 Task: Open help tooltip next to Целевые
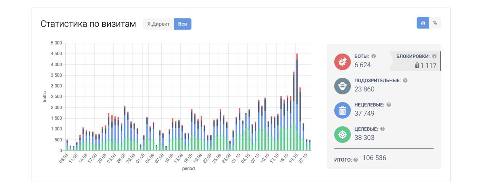382,129
